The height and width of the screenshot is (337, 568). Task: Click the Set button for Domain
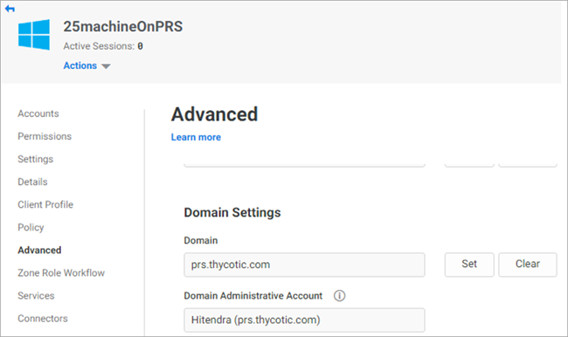[469, 265]
